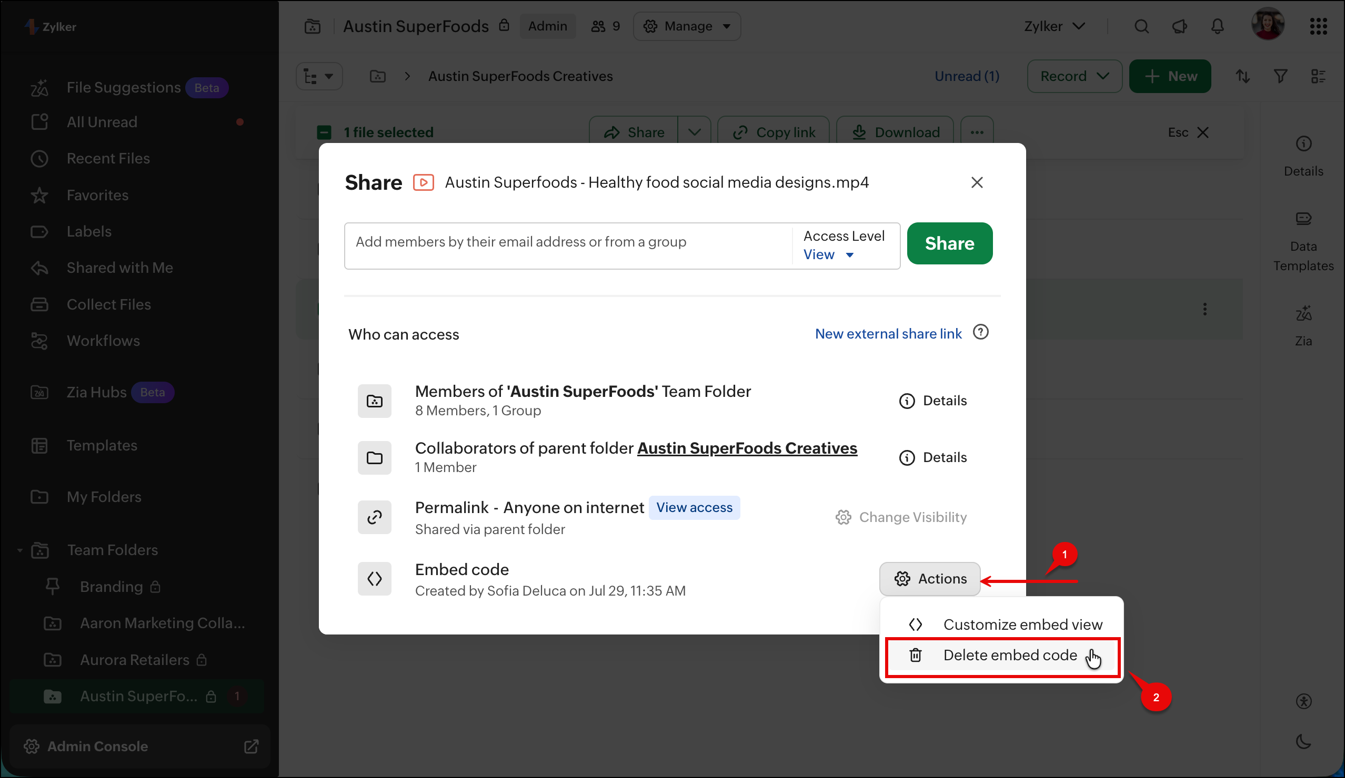Open the Aurora Retailers team folder

click(x=135, y=660)
